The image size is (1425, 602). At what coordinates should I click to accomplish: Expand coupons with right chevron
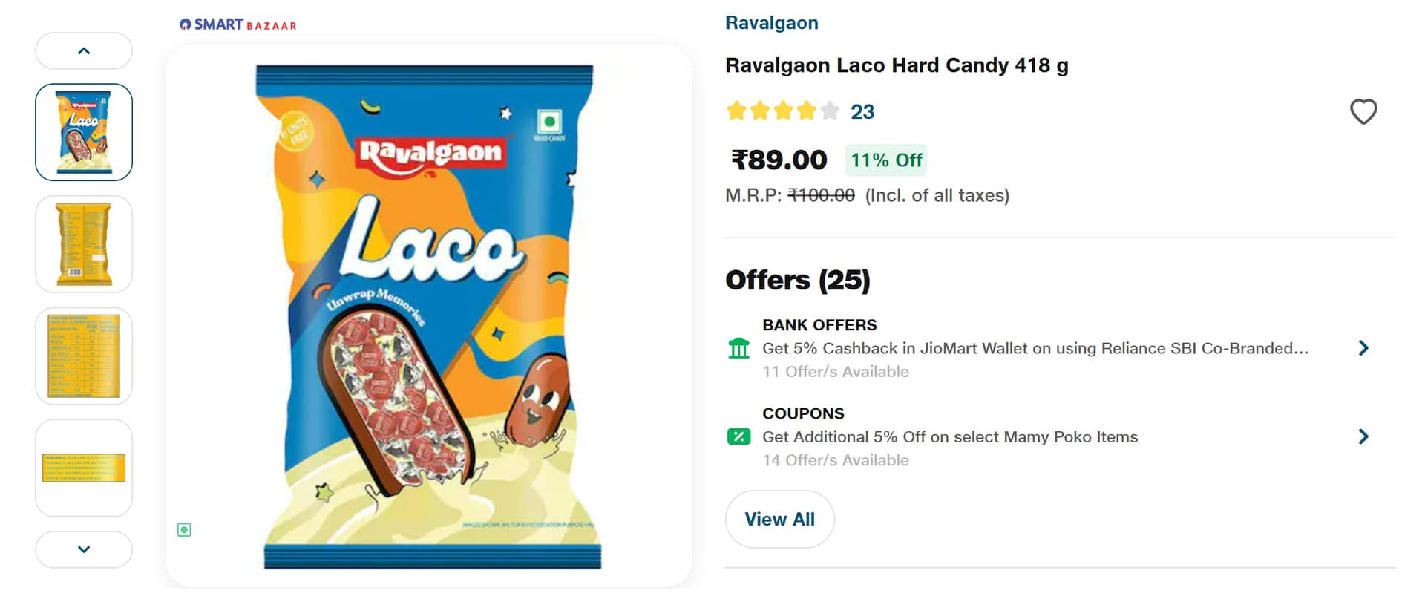tap(1363, 436)
